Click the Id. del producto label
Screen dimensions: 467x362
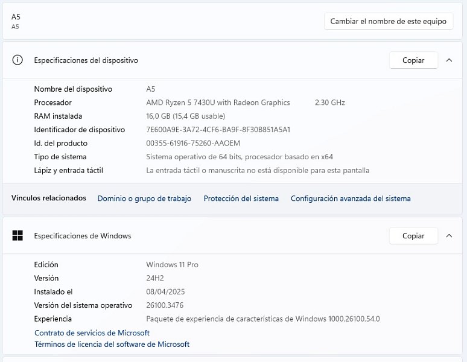click(x=61, y=144)
